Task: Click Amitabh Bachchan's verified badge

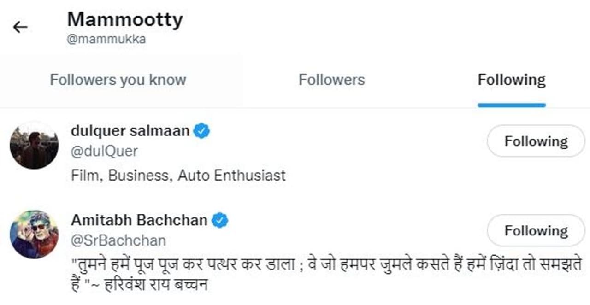Action: 220,220
